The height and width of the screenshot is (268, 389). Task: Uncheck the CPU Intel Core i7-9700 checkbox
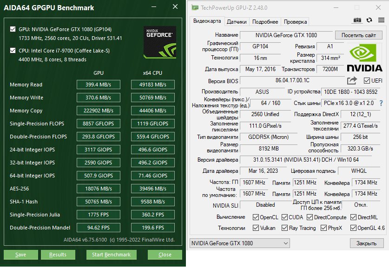click(x=13, y=51)
